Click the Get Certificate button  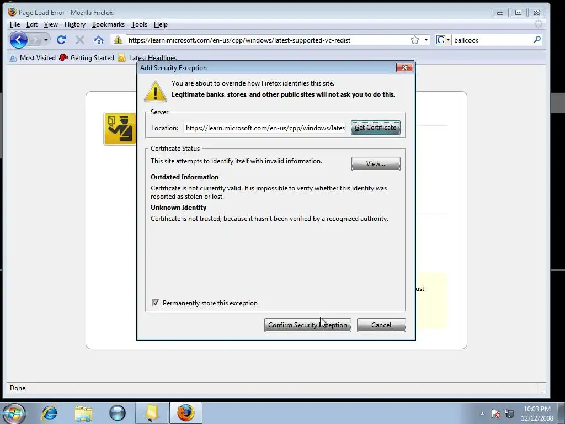375,128
